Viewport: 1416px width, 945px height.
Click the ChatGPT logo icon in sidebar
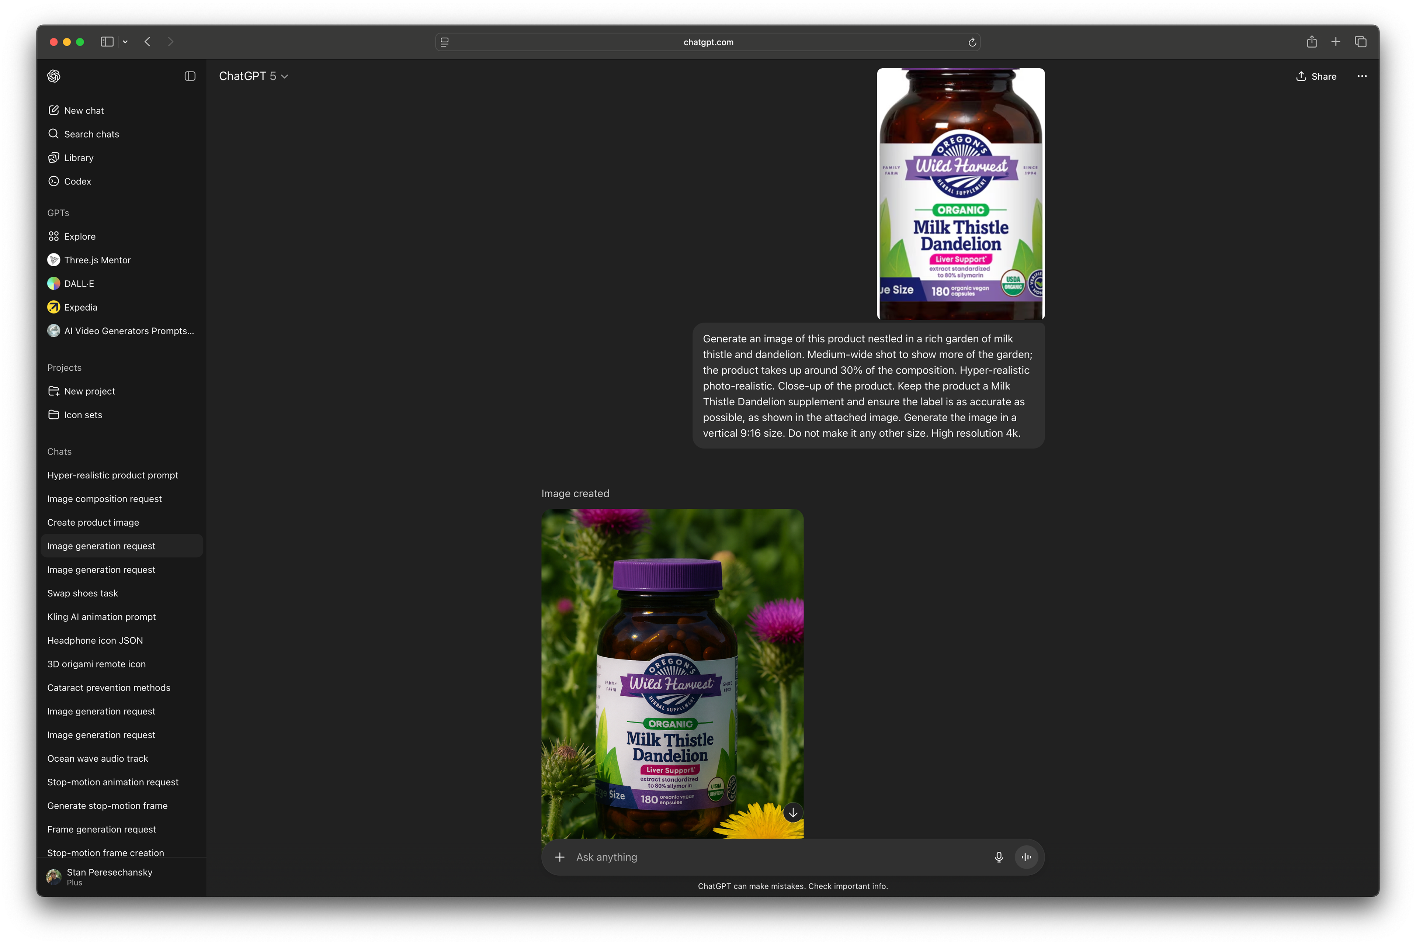pyautogui.click(x=53, y=76)
